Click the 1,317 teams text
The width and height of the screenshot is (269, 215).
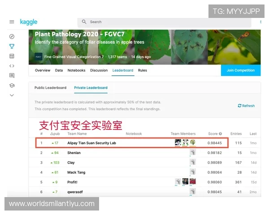(117, 57)
